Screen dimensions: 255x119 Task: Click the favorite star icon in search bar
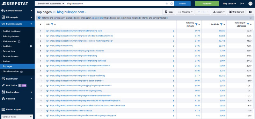coord(167,3)
